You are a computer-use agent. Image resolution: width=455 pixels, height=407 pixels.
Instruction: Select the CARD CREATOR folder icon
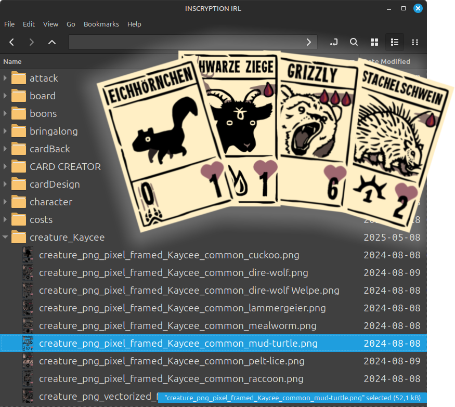pos(19,166)
